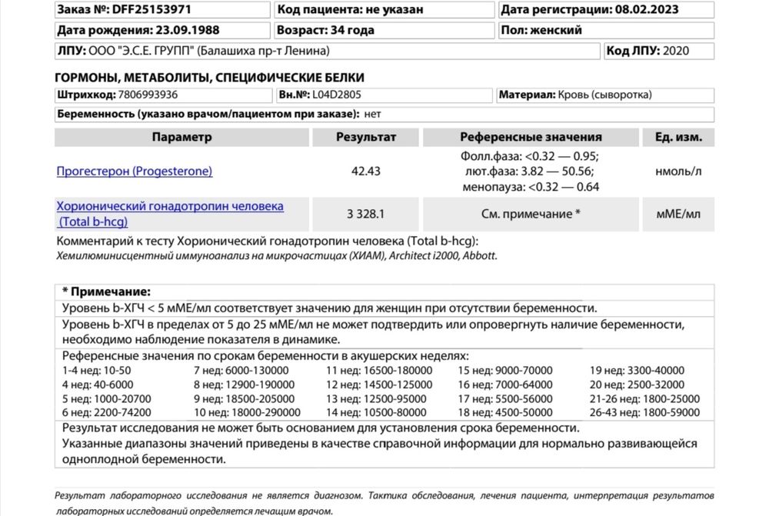Screen dimensions: 769x516
Task: Click the Результат column header
Action: (366, 138)
